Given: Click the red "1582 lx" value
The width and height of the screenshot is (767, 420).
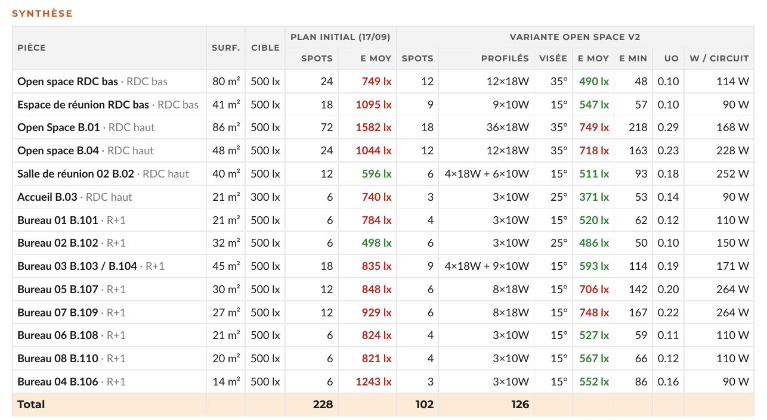Looking at the screenshot, I should pyautogui.click(x=373, y=127).
